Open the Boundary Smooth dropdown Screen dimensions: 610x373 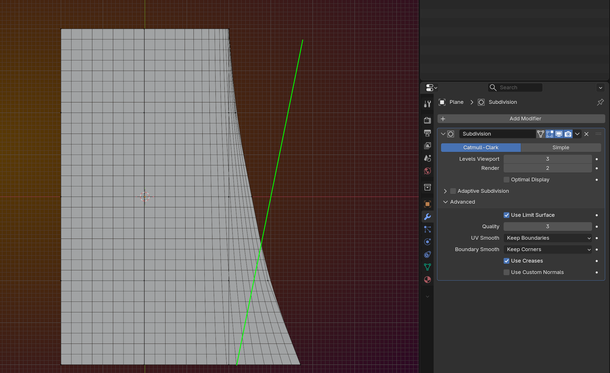tap(548, 249)
